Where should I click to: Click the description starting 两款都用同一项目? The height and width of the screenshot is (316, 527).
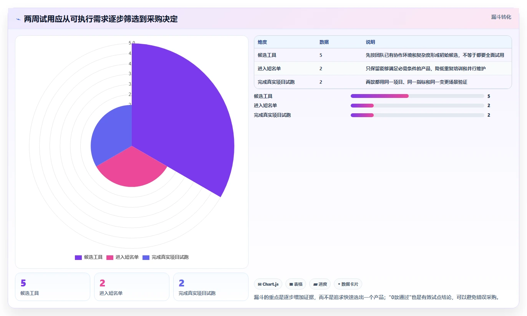(416, 82)
